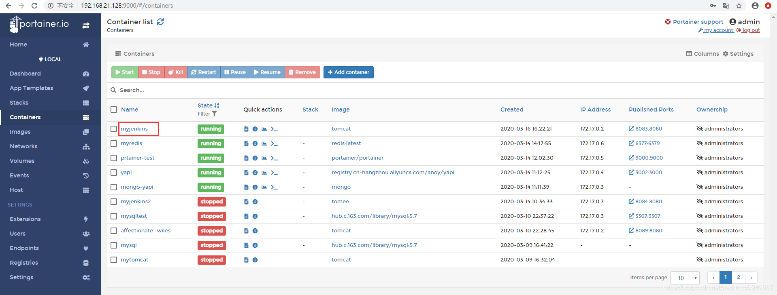The image size is (777, 295).
Task: Open stats chart icon for myredis
Action: tap(264, 143)
